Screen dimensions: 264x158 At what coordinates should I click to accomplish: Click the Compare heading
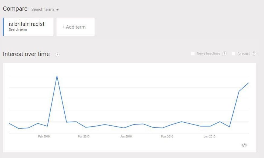(15, 9)
